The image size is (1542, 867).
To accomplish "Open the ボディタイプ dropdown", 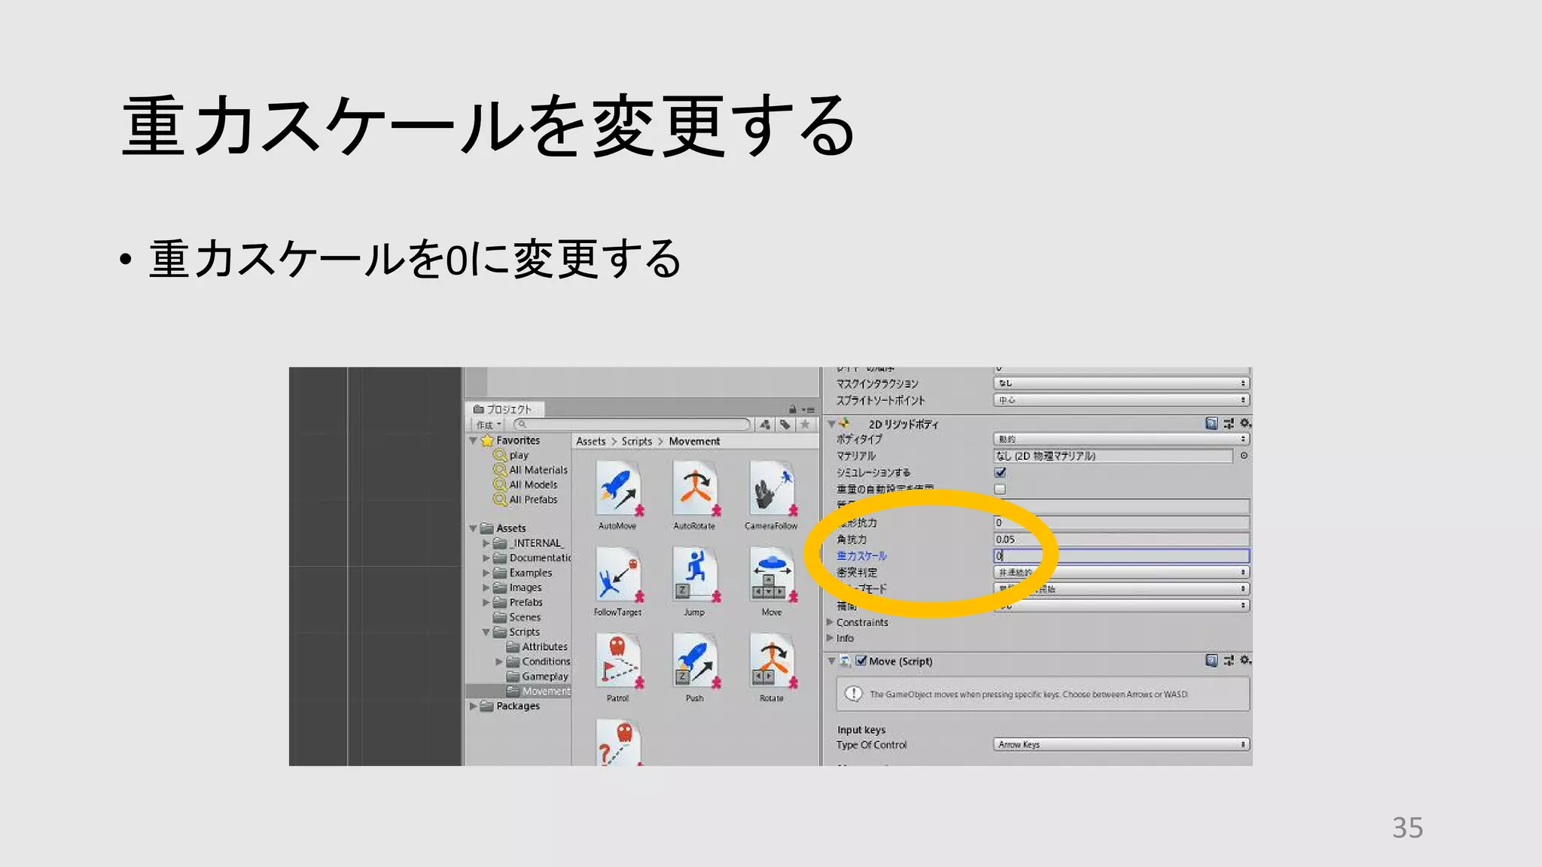I will point(1121,439).
